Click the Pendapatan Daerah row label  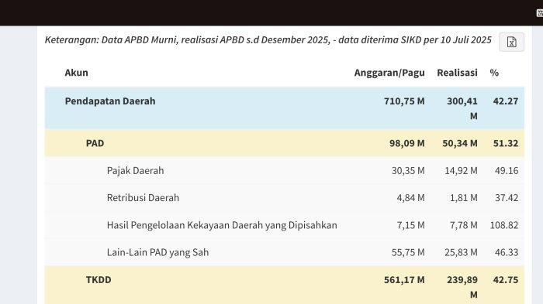110,101
